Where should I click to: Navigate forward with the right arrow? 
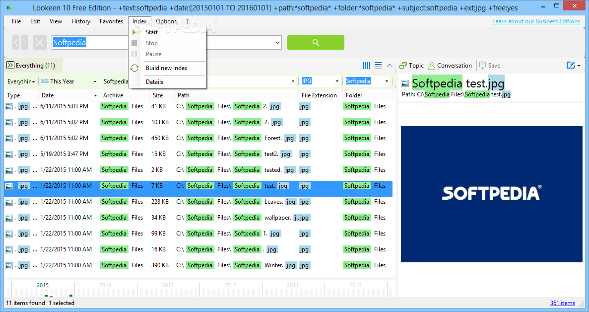[x=24, y=42]
